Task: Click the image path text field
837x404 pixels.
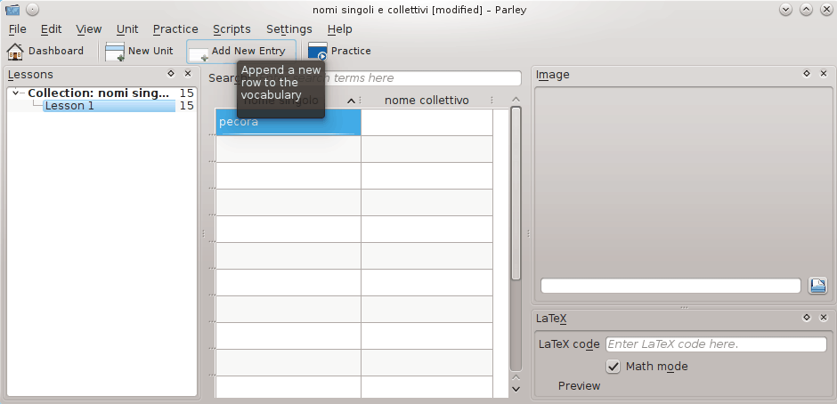Action: tap(670, 286)
